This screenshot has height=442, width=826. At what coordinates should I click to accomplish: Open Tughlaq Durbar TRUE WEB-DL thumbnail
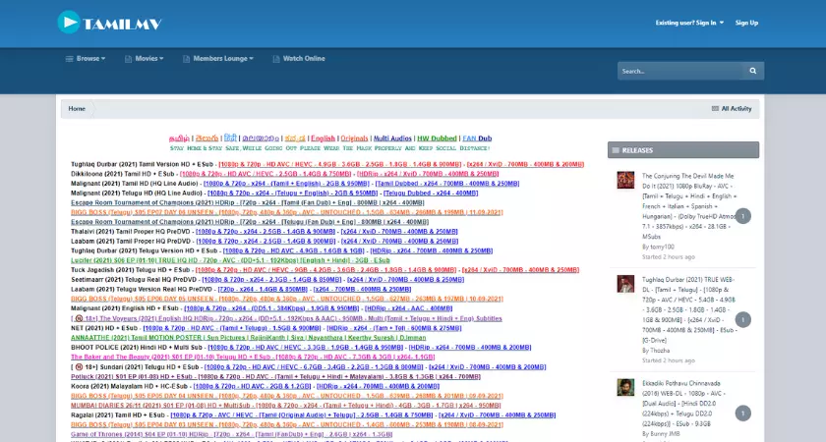click(x=625, y=284)
